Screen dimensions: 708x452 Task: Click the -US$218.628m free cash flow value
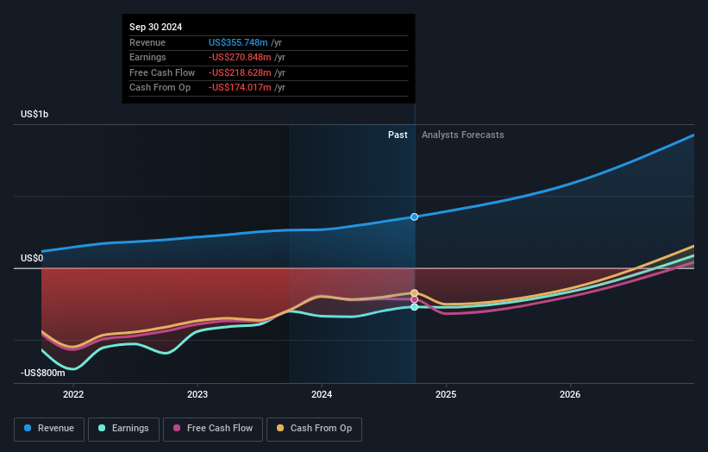(x=240, y=72)
